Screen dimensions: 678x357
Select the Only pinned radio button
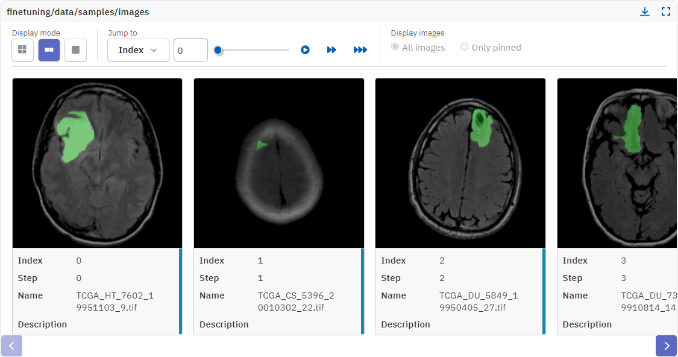click(x=464, y=46)
